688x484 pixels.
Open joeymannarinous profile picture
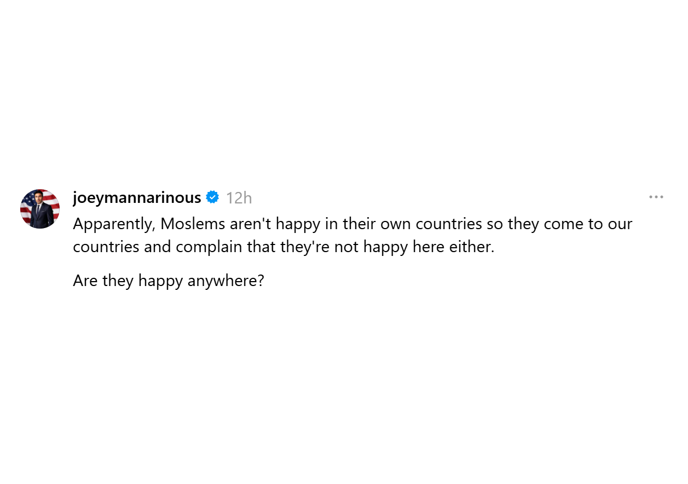pyautogui.click(x=40, y=209)
